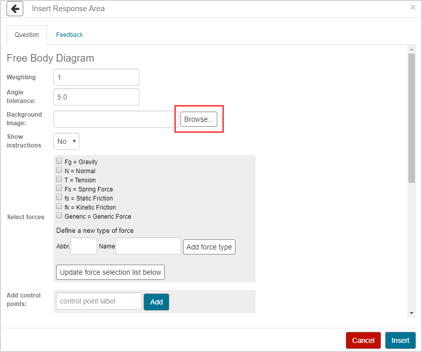Click the Insert button
This screenshot has width=422, height=352.
coord(400,340)
